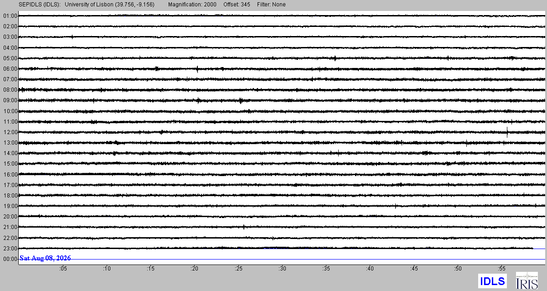The image size is (547, 291).
Task: Click the University of Lisbon coordinates text
Action: click(109, 5)
